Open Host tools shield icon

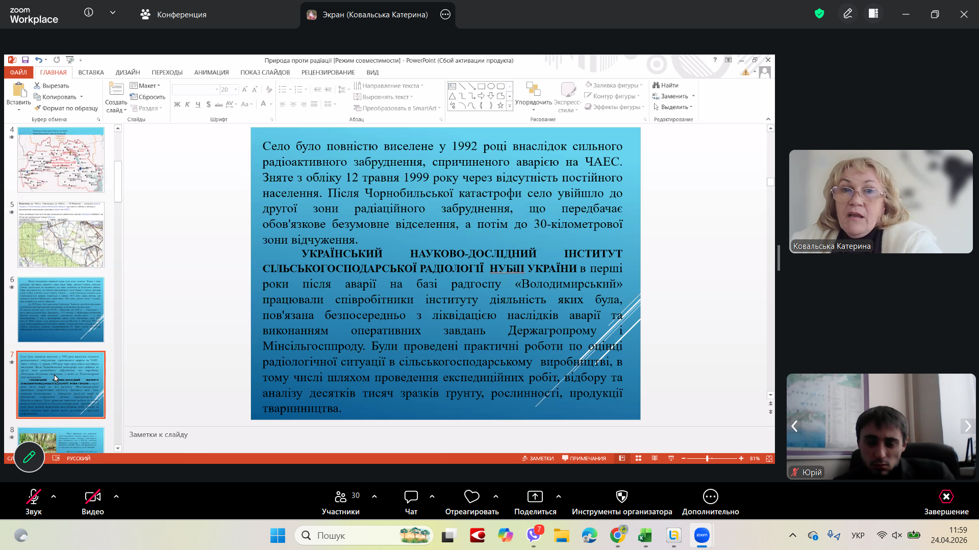tap(621, 502)
